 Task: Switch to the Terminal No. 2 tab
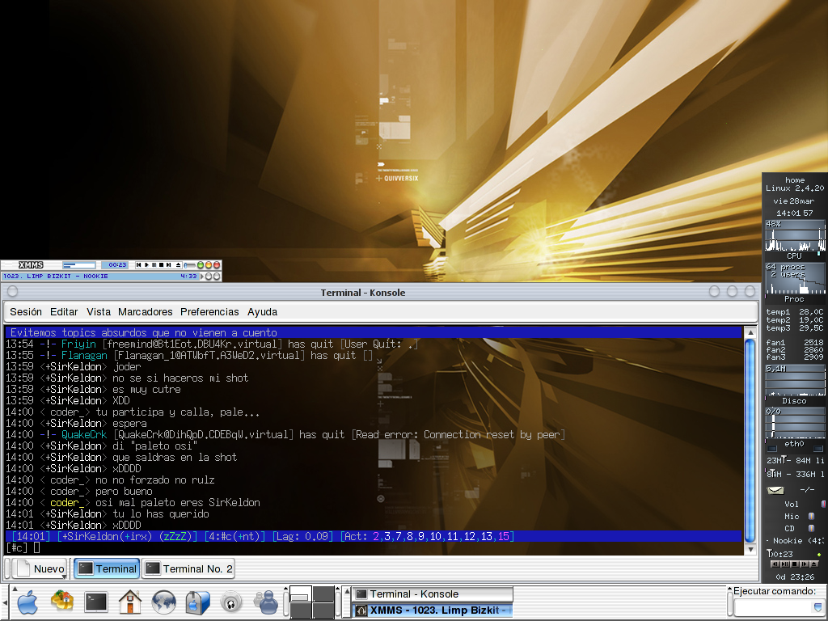[x=188, y=568]
